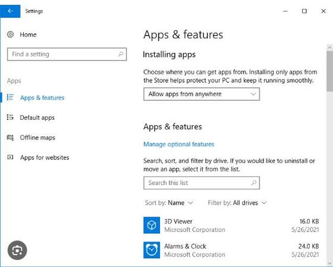
Task: Open Home via the gear icon
Action: [x=11, y=34]
